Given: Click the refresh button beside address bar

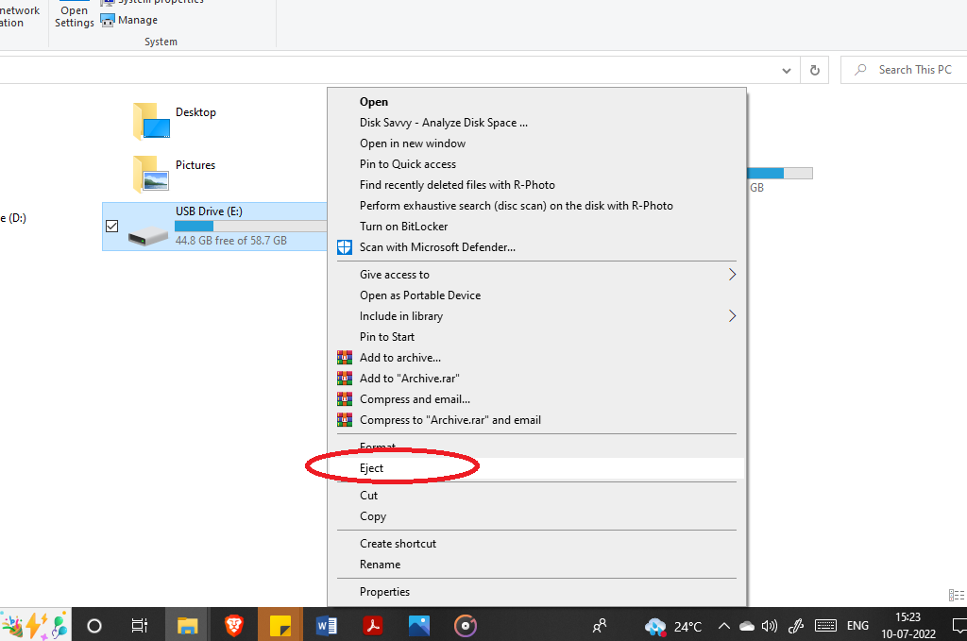Looking at the screenshot, I should 814,70.
